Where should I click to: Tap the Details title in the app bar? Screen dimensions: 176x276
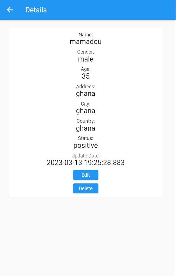(36, 10)
